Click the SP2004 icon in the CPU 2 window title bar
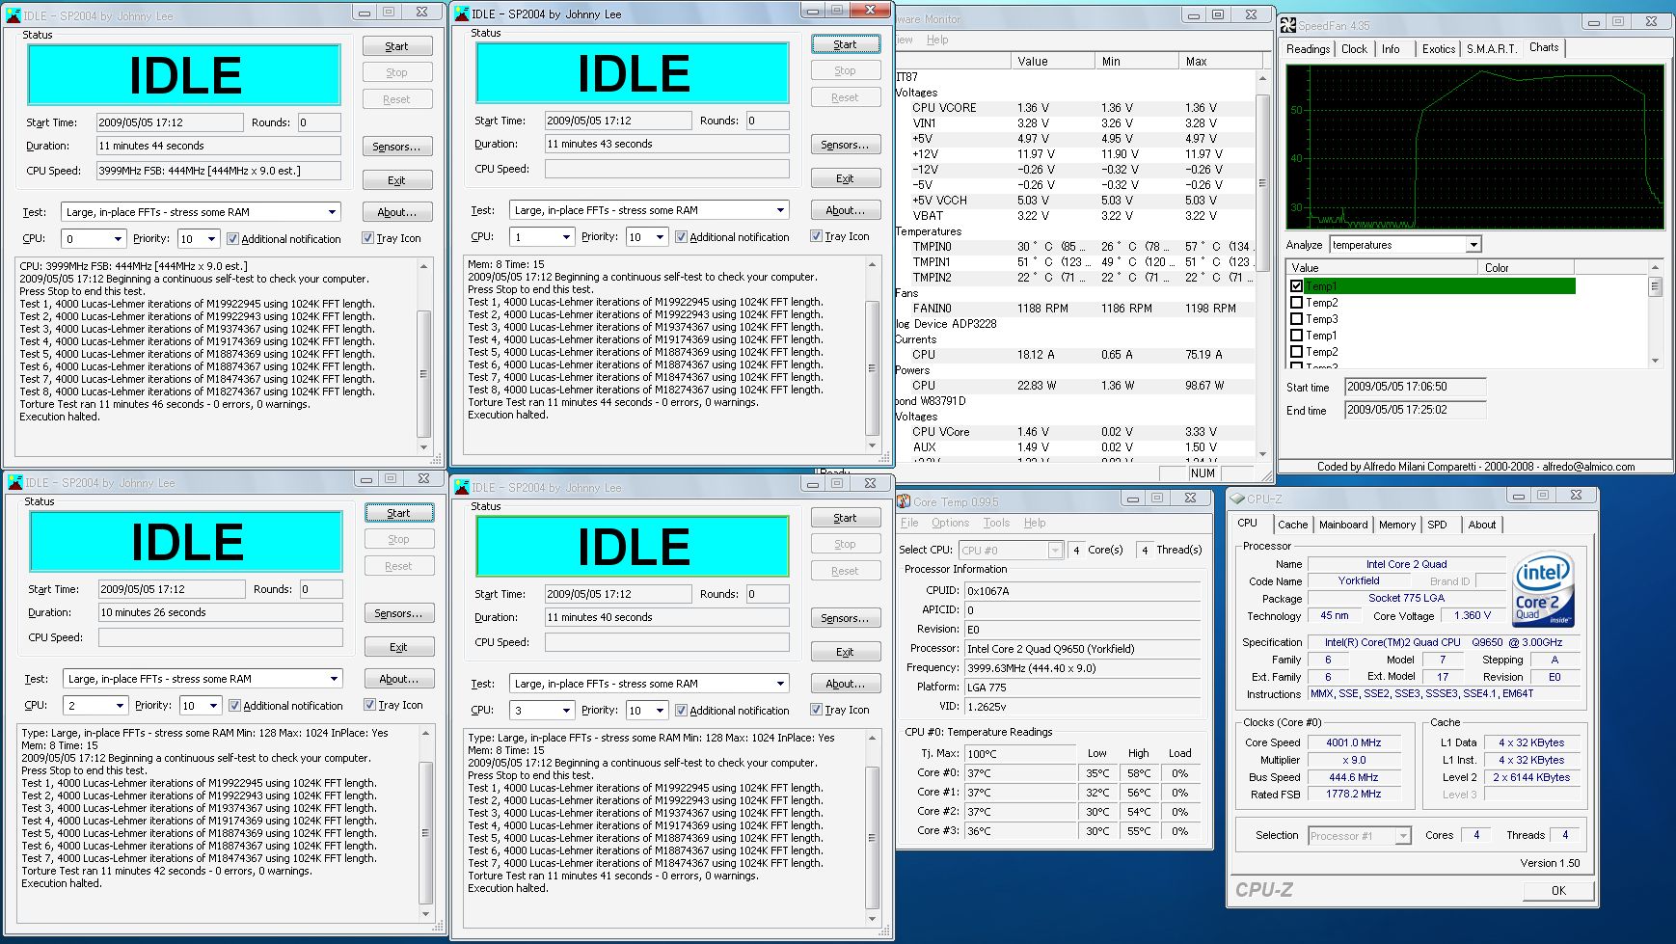The height and width of the screenshot is (944, 1676). coord(15,481)
